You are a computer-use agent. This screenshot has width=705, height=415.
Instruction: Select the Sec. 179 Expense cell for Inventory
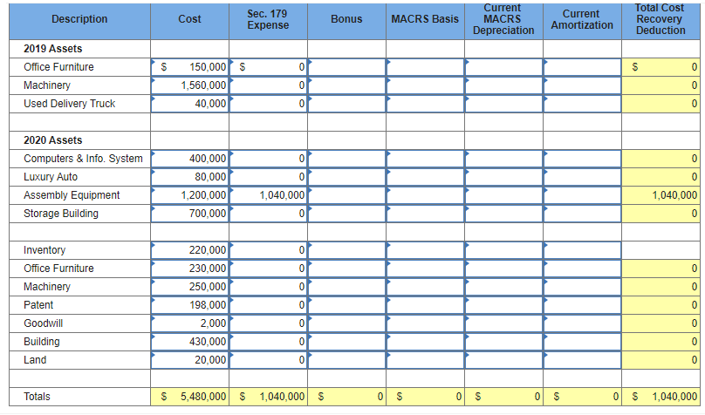coord(269,250)
